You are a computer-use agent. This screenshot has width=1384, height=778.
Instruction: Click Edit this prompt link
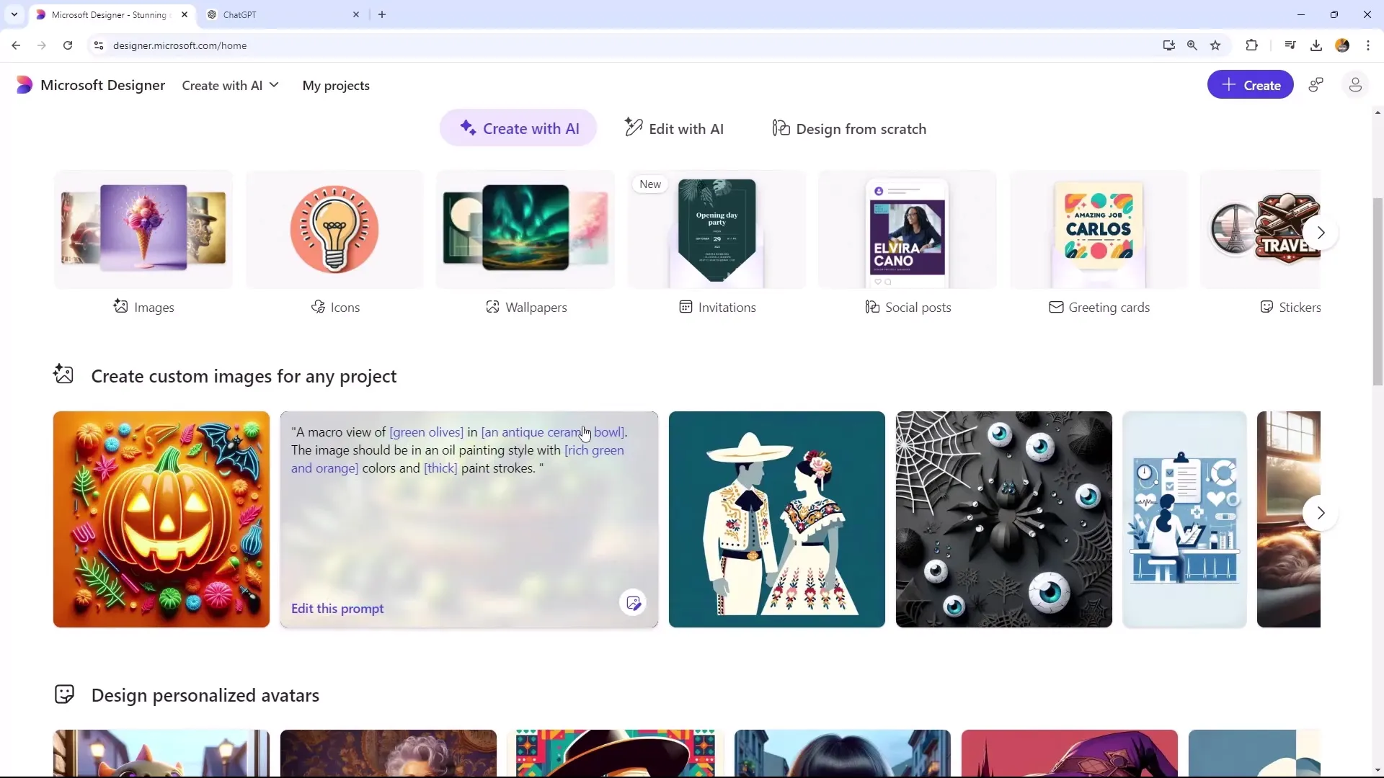click(x=337, y=608)
